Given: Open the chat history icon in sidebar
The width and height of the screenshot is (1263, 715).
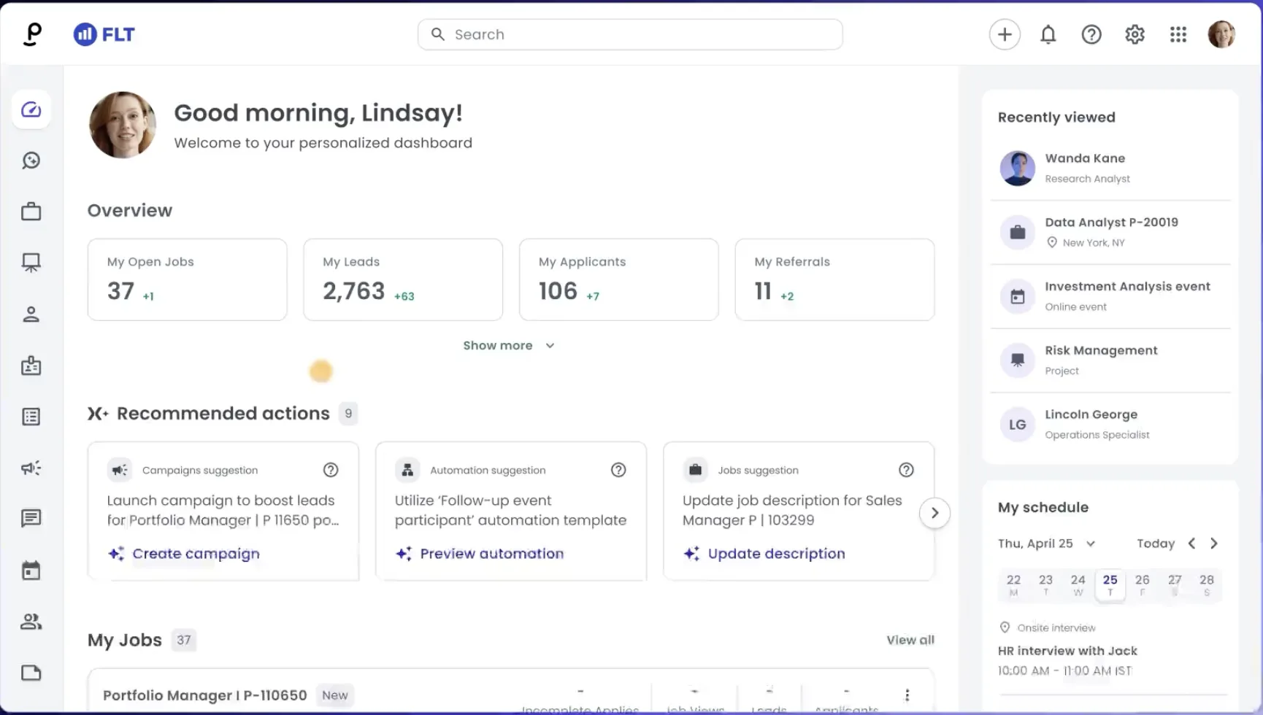Looking at the screenshot, I should point(31,161).
